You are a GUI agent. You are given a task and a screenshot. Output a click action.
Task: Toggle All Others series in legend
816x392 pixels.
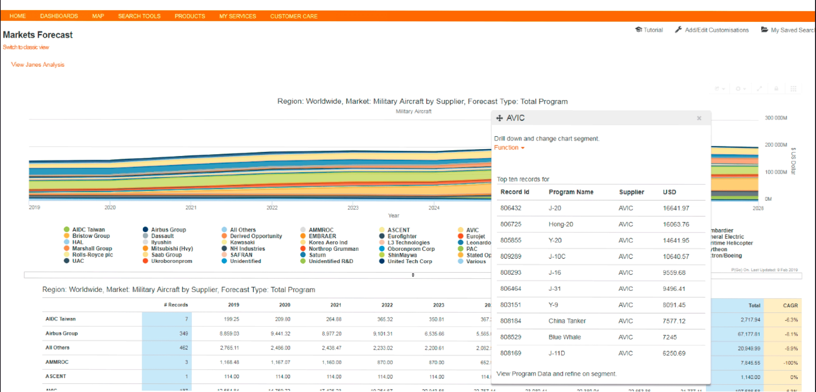point(238,230)
